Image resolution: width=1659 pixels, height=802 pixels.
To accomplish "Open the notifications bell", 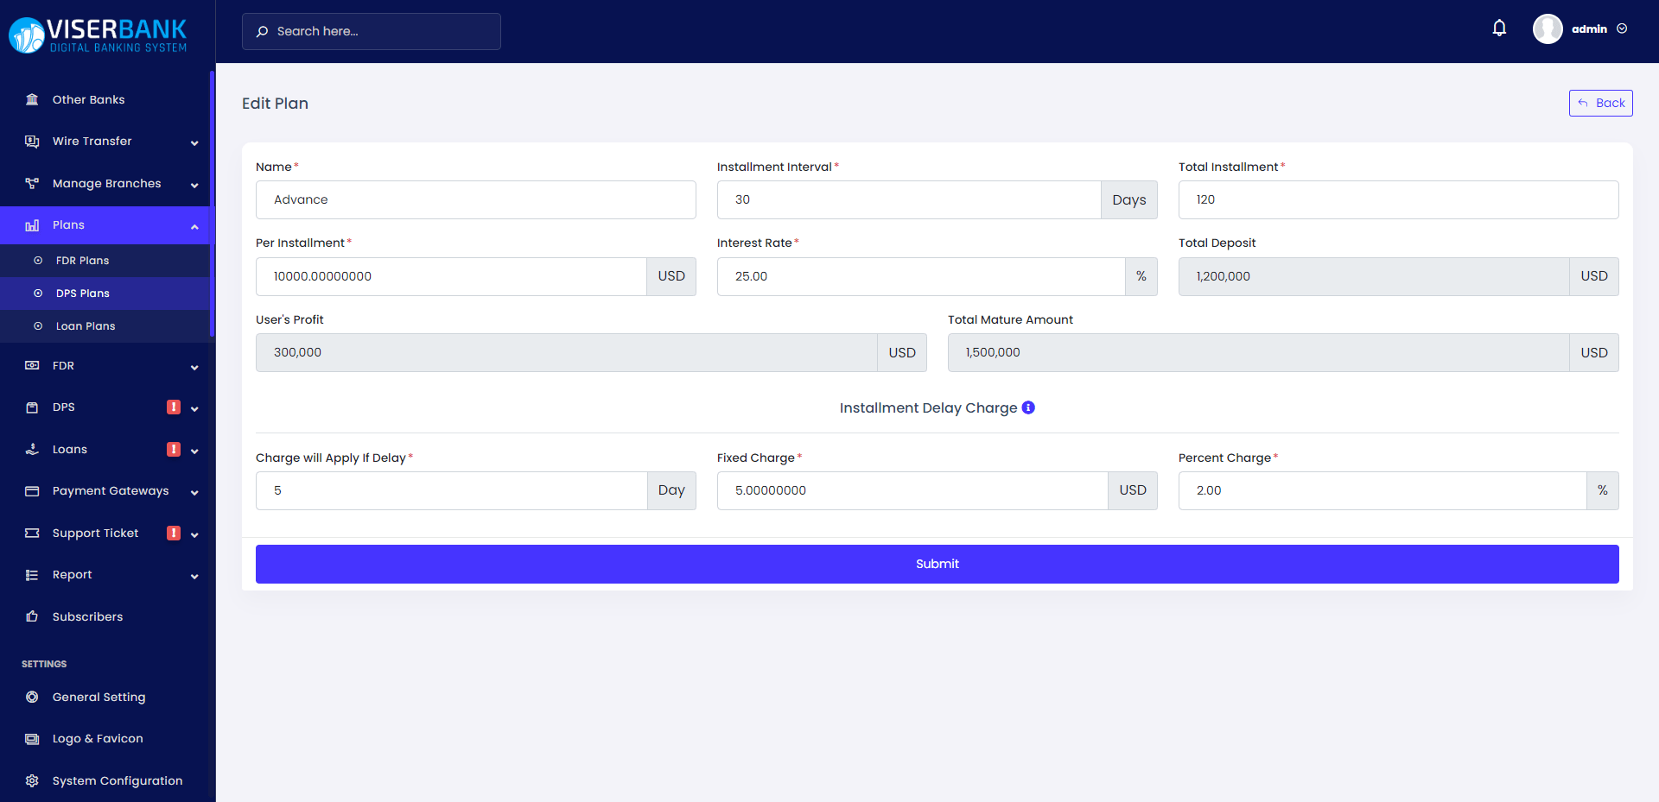I will click(x=1499, y=28).
